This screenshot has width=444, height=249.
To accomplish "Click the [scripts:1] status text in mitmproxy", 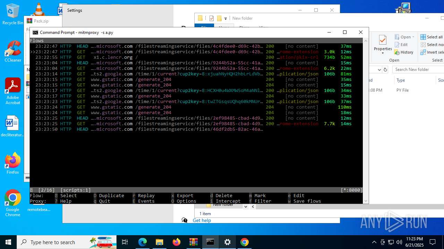I will [76, 190].
